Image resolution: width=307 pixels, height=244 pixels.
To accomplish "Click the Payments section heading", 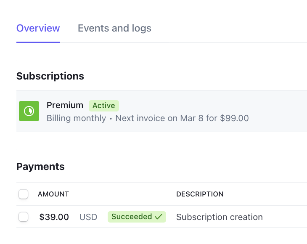I will [x=40, y=167].
